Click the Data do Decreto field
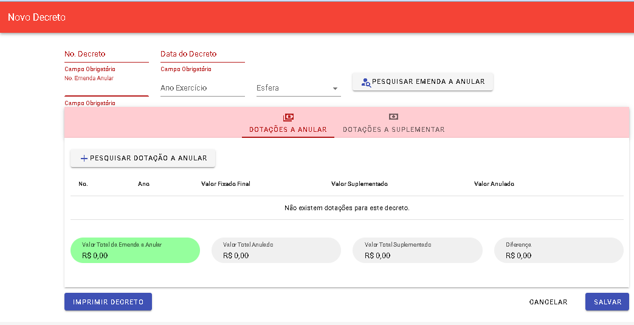The width and height of the screenshot is (634, 325). 202,54
